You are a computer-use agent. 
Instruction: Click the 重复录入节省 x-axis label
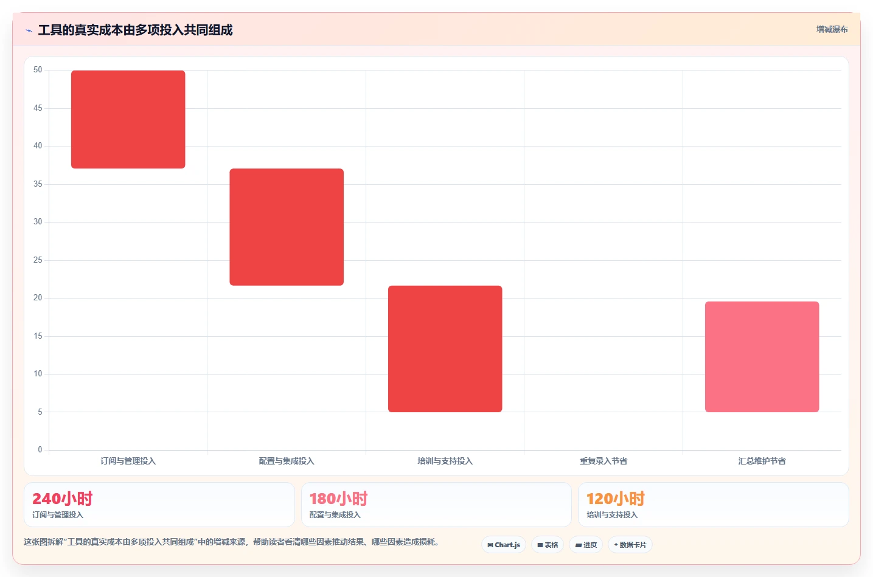(x=603, y=461)
